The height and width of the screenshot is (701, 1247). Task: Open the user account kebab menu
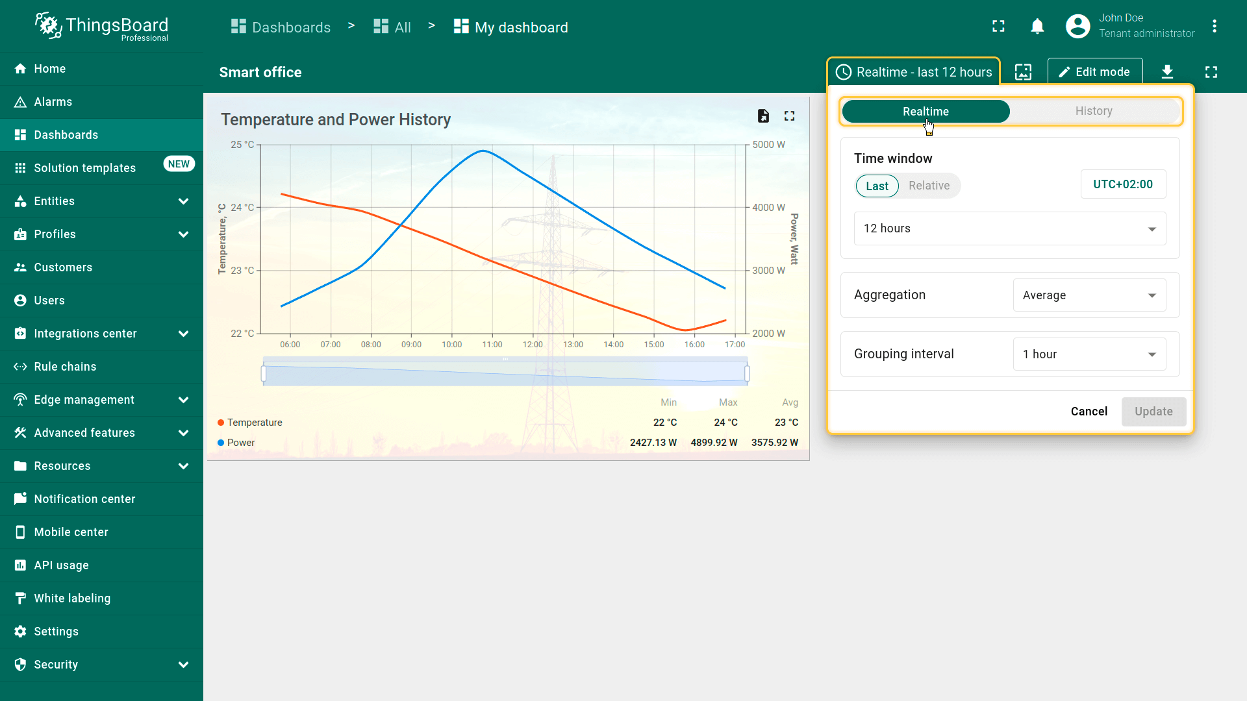1214,27
